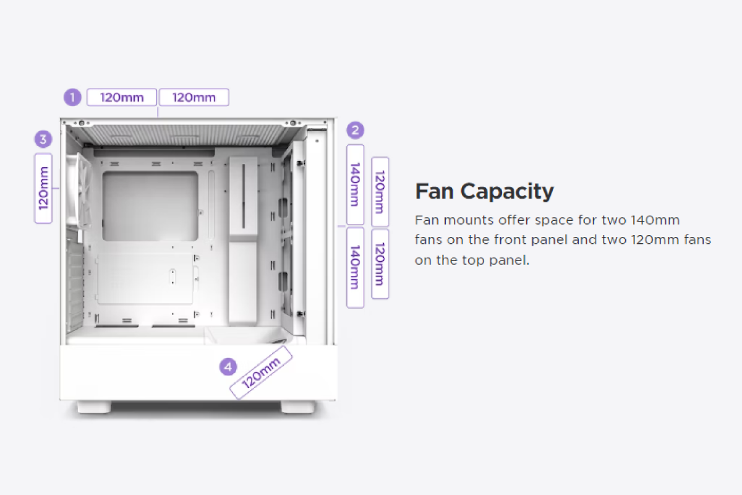
Task: Click the vertical cable management bar
Action: (243, 240)
